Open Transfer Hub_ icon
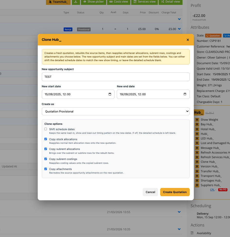Image resolution: width=230 pixels, height=237 pixels. point(197,171)
